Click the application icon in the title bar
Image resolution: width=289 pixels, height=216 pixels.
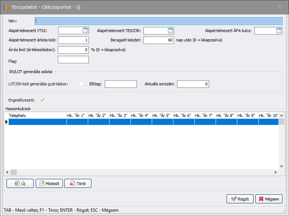point(6,7)
